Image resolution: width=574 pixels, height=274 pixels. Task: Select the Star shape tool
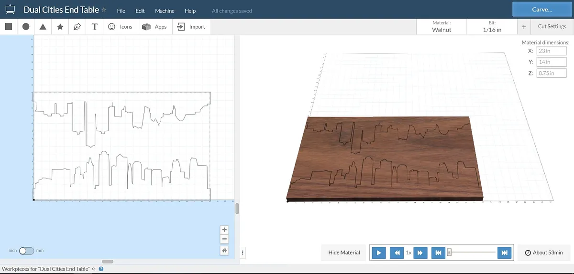(x=60, y=27)
